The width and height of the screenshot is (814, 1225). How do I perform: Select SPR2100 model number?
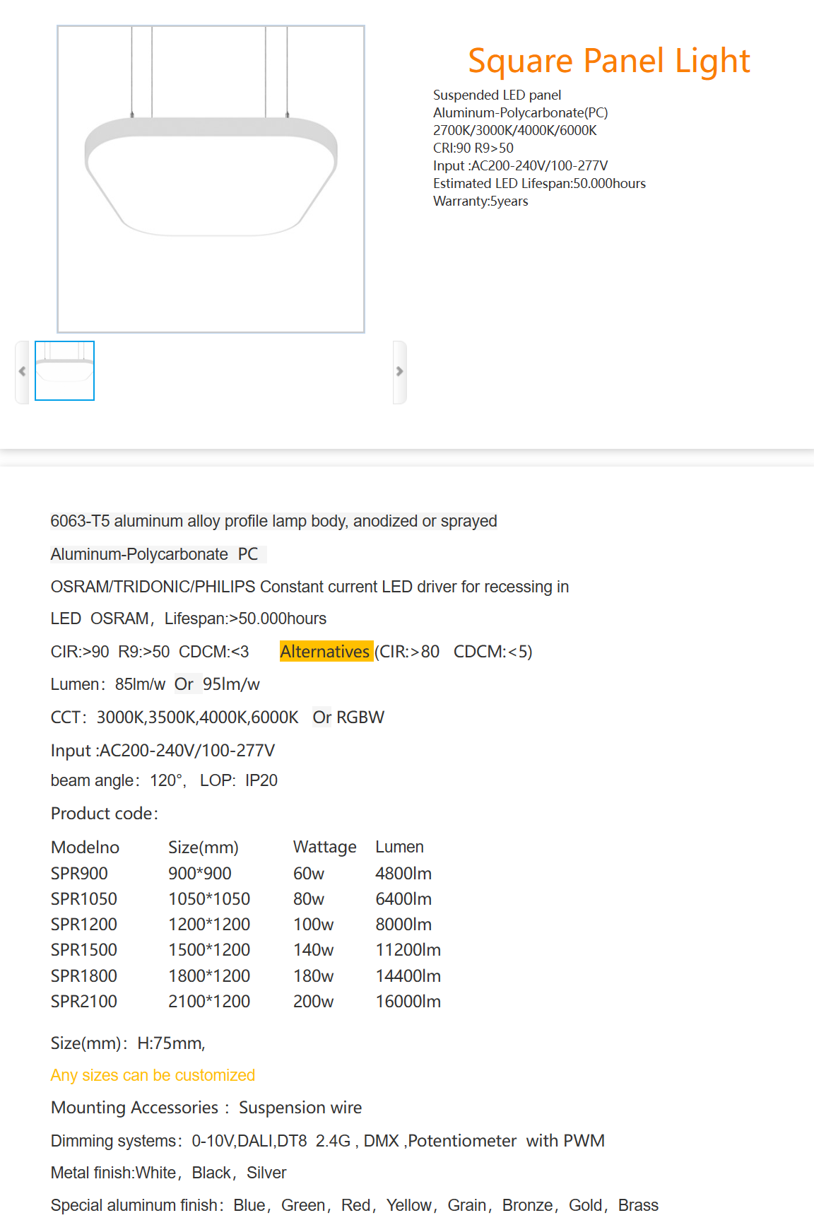tap(84, 1002)
